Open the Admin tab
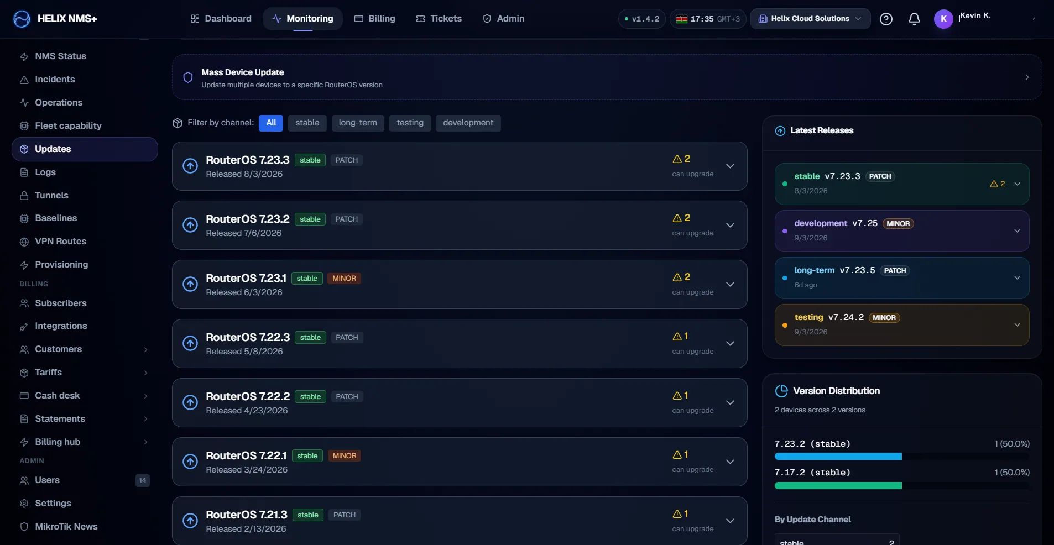The width and height of the screenshot is (1054, 545). [x=503, y=19]
